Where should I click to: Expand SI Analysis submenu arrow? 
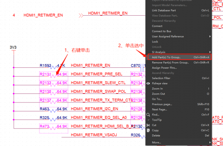pos(210,52)
